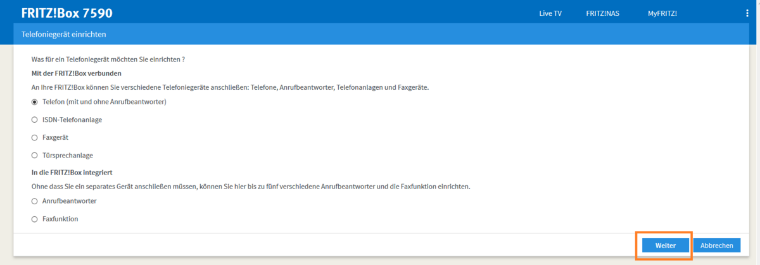Choose the Faxfunktion radio button
The height and width of the screenshot is (265, 760).
[x=35, y=219]
